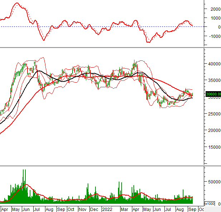Click the lowest oscillator trough near -1000
The height and width of the screenshot is (212, 221).
[x=148, y=42]
